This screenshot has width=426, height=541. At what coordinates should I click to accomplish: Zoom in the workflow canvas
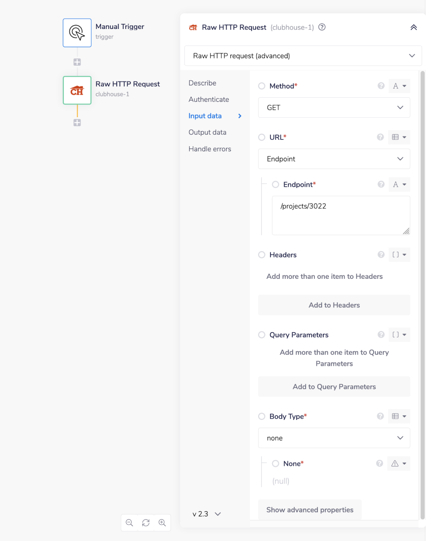pyautogui.click(x=162, y=523)
